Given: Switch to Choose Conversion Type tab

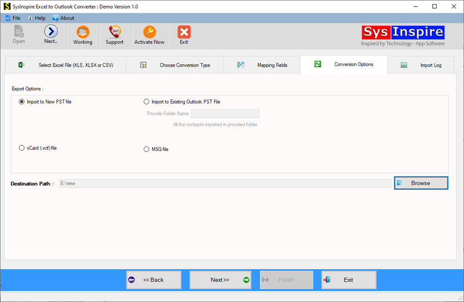Looking at the screenshot, I should click(175, 65).
